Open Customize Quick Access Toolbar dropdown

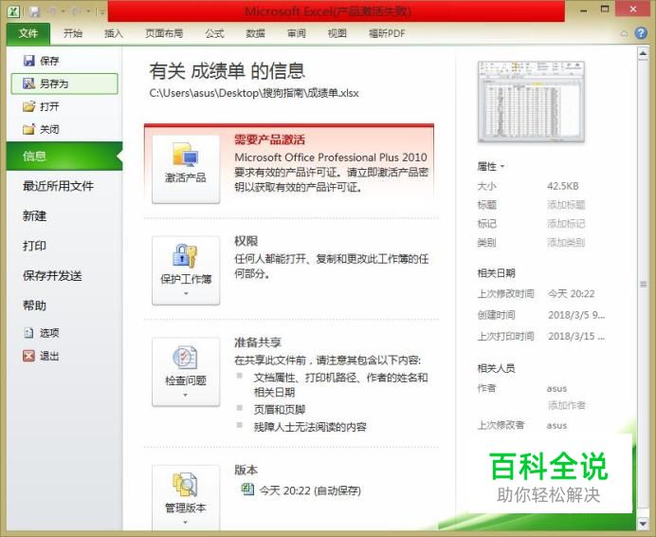pos(102,11)
